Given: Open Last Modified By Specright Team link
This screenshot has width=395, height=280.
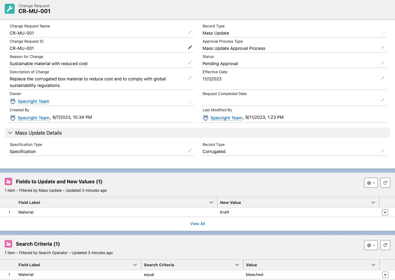Looking at the screenshot, I should [x=226, y=118].
